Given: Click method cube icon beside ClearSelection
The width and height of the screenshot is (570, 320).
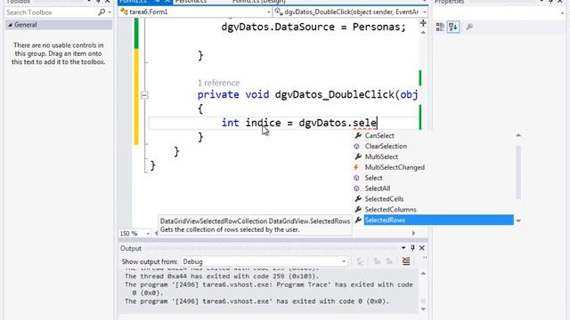Looking at the screenshot, I should click(356, 146).
